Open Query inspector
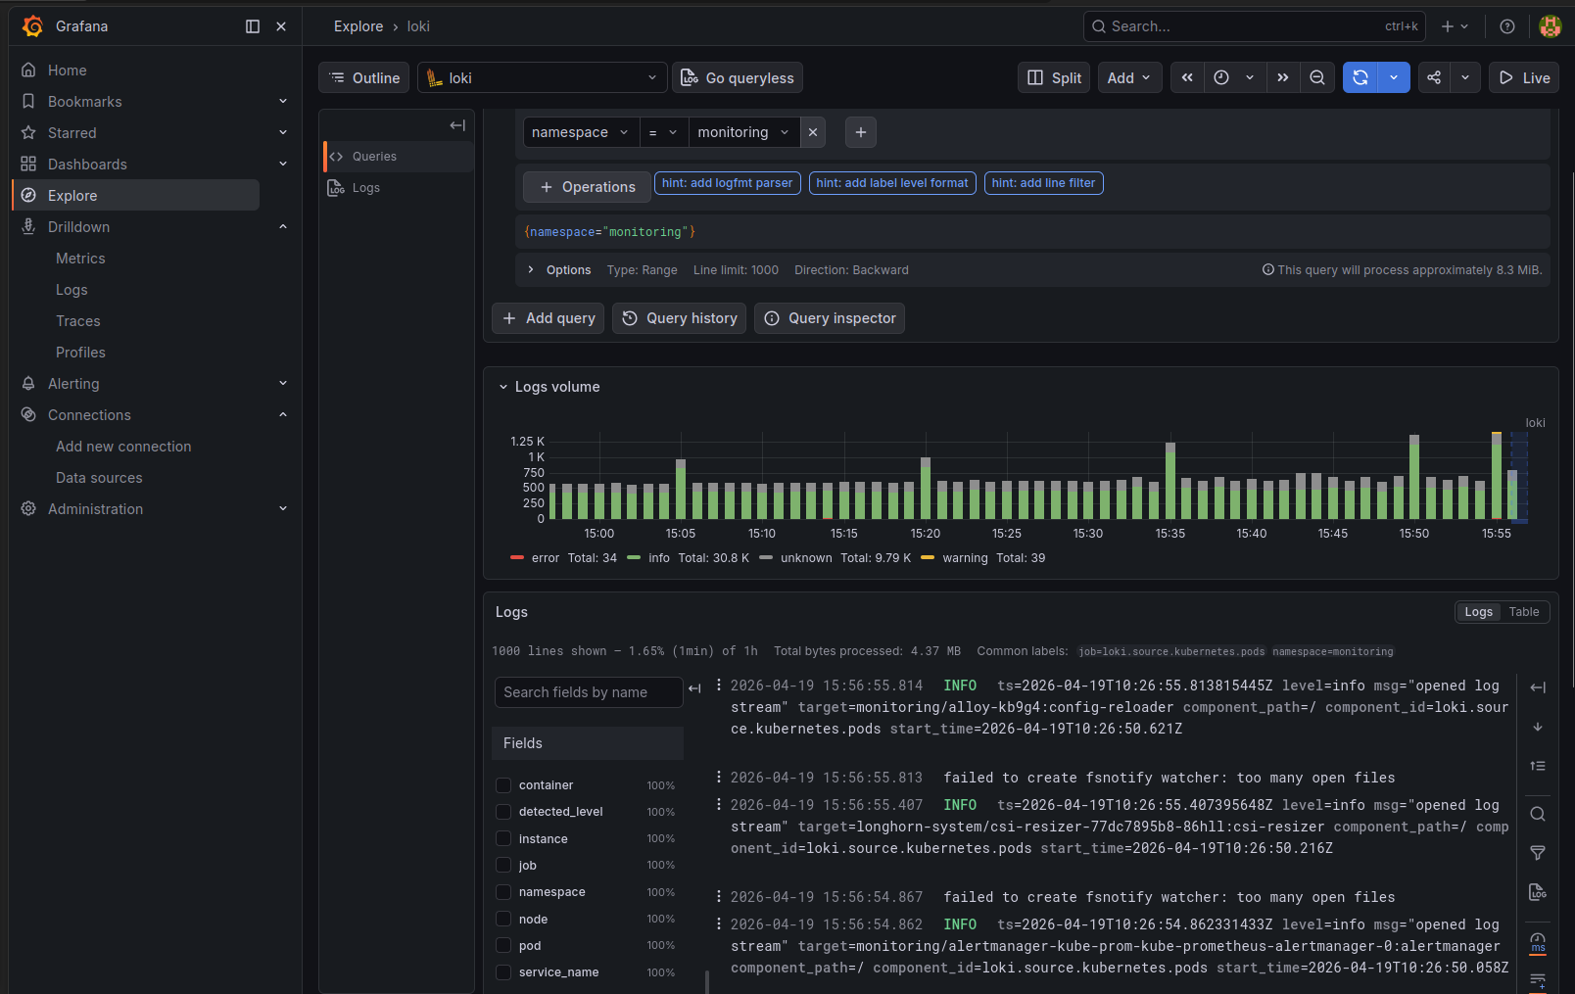This screenshot has height=994, width=1575. coord(830,318)
